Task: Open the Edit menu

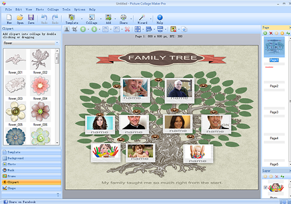Action: pos(19,10)
